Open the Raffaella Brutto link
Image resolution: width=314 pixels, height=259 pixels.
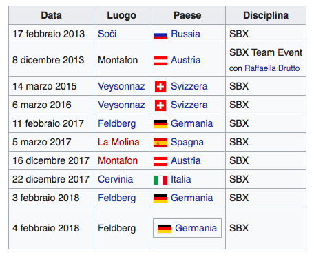coord(272,68)
